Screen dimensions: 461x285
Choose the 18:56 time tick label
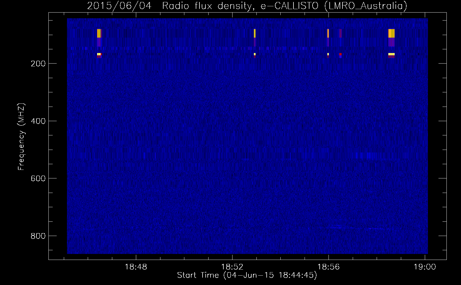pyautogui.click(x=329, y=267)
